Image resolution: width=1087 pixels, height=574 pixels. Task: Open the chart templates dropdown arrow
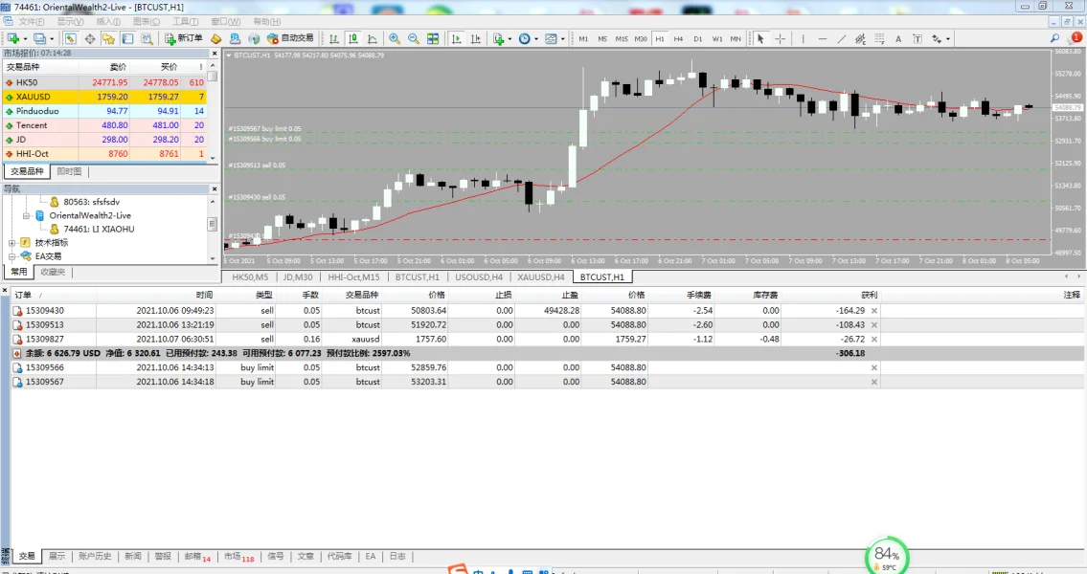click(562, 39)
